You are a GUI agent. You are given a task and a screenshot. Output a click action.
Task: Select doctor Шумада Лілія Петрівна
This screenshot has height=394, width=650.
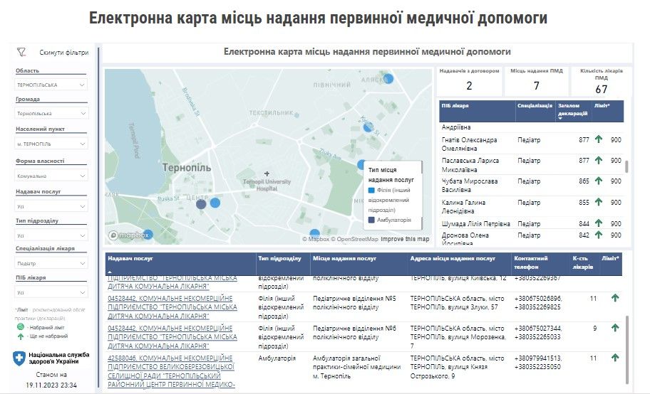click(x=476, y=224)
